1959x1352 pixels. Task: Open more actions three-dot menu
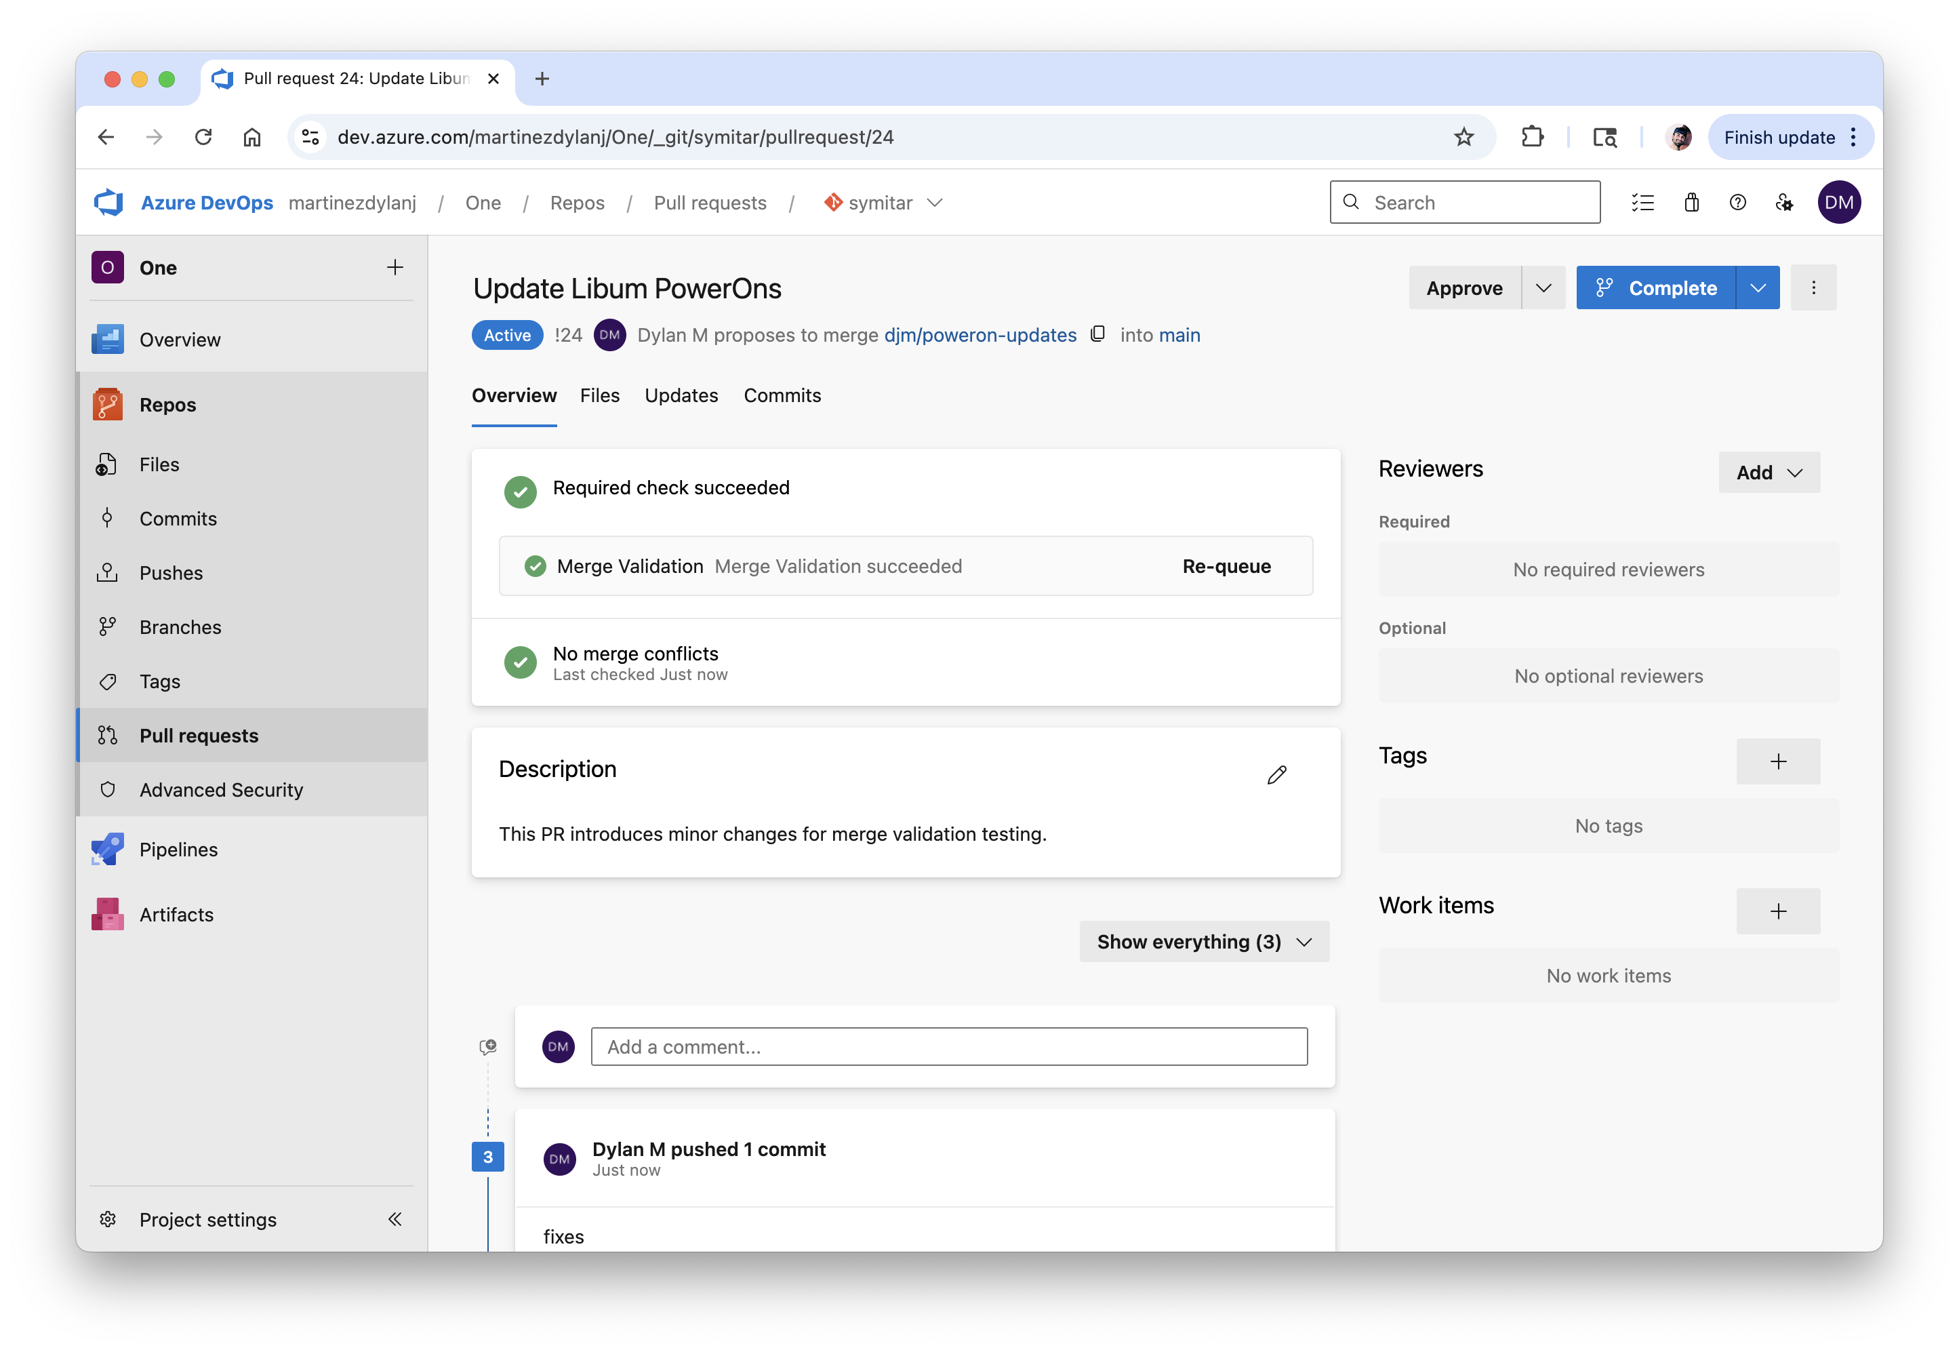pyautogui.click(x=1813, y=288)
